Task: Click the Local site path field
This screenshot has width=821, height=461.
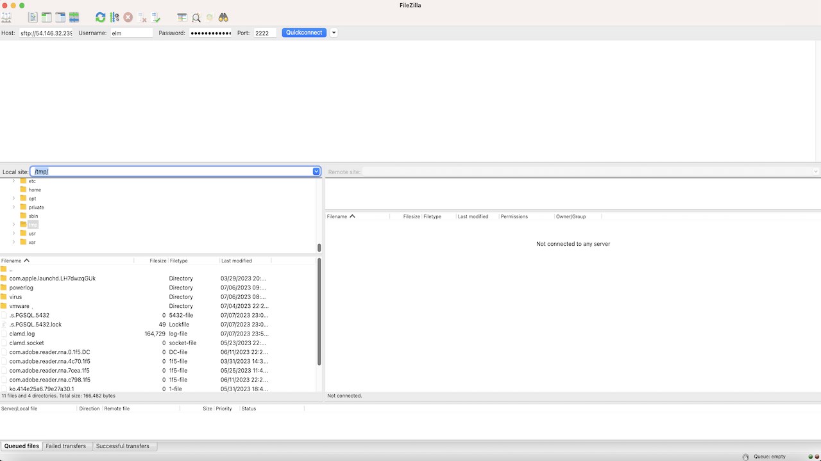Action: 171,172
